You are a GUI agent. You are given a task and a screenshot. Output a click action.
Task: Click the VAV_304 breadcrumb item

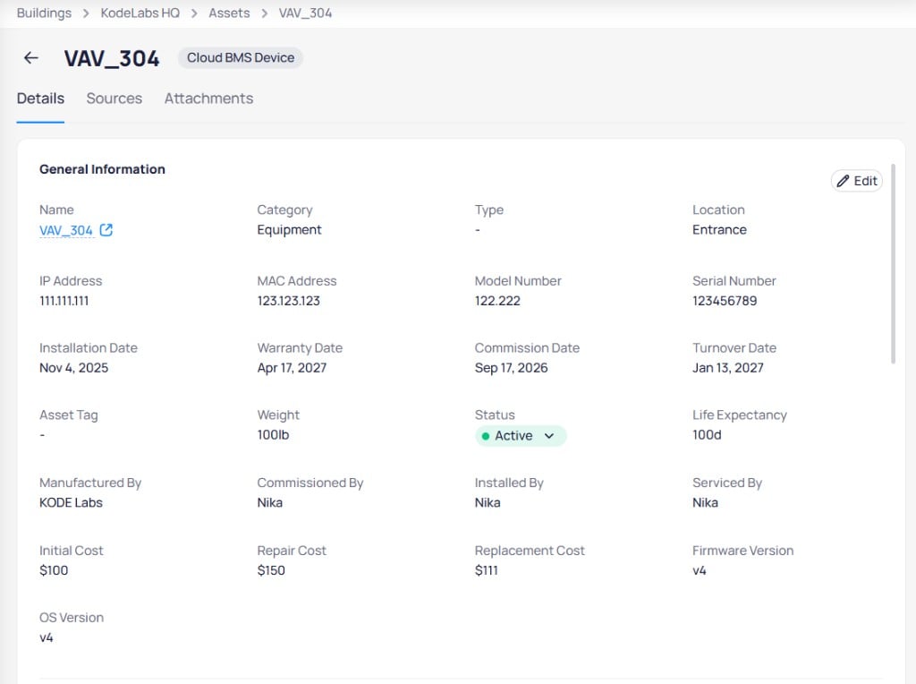(305, 13)
